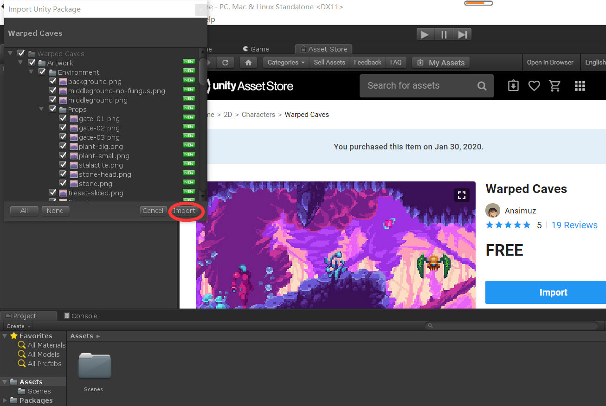Click the Asset Store home icon
The image size is (606, 406).
248,63
